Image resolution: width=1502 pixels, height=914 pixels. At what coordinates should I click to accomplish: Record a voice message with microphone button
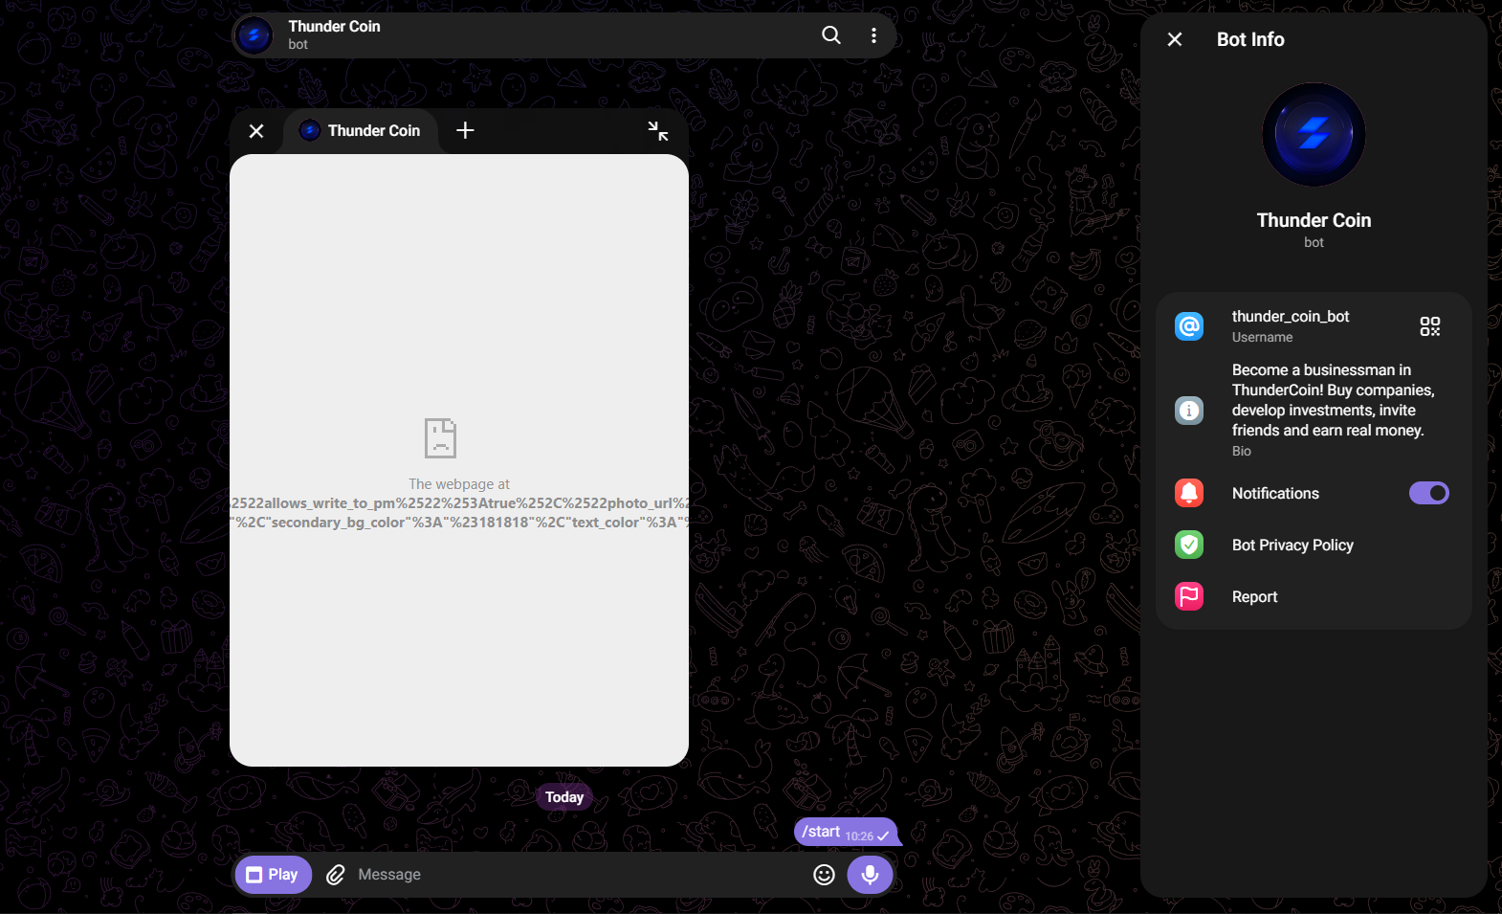pyautogui.click(x=870, y=875)
